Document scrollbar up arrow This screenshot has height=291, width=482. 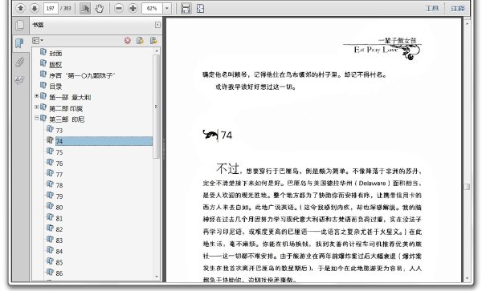pyautogui.click(x=467, y=23)
